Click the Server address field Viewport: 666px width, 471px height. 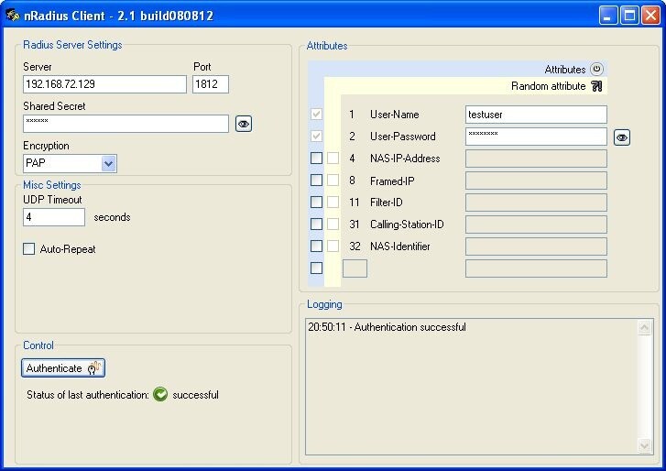click(x=104, y=84)
